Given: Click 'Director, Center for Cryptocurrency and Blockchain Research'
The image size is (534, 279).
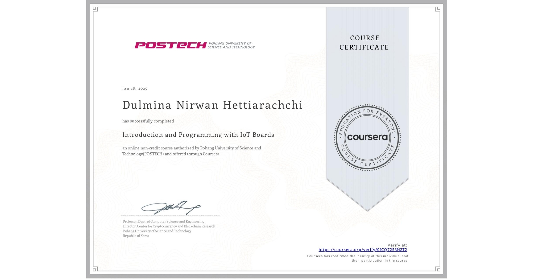Looking at the screenshot, I should click(x=169, y=226).
